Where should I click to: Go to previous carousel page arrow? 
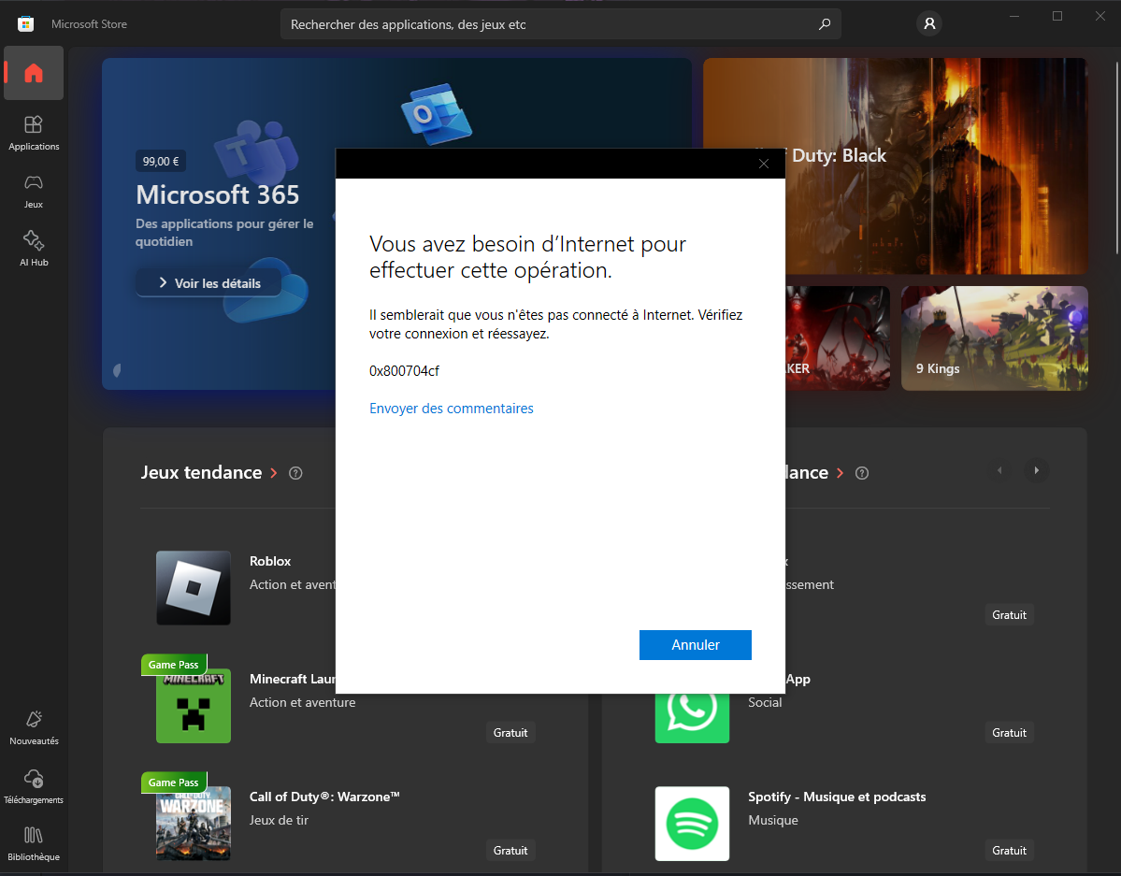999,470
